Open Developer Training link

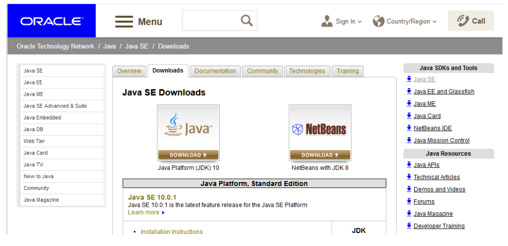point(439,226)
